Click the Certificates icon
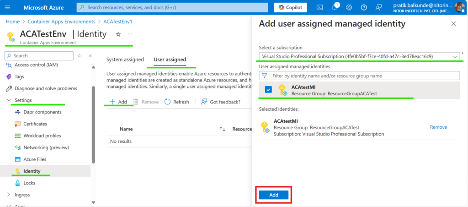Viewport: 468px width, 207px height. (x=18, y=124)
